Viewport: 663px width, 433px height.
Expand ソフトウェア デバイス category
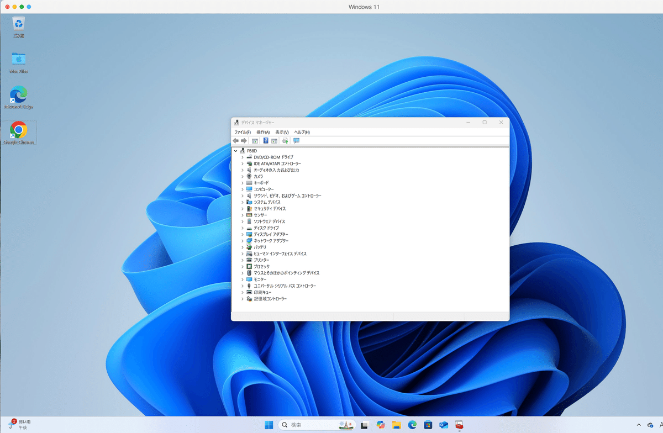point(242,221)
